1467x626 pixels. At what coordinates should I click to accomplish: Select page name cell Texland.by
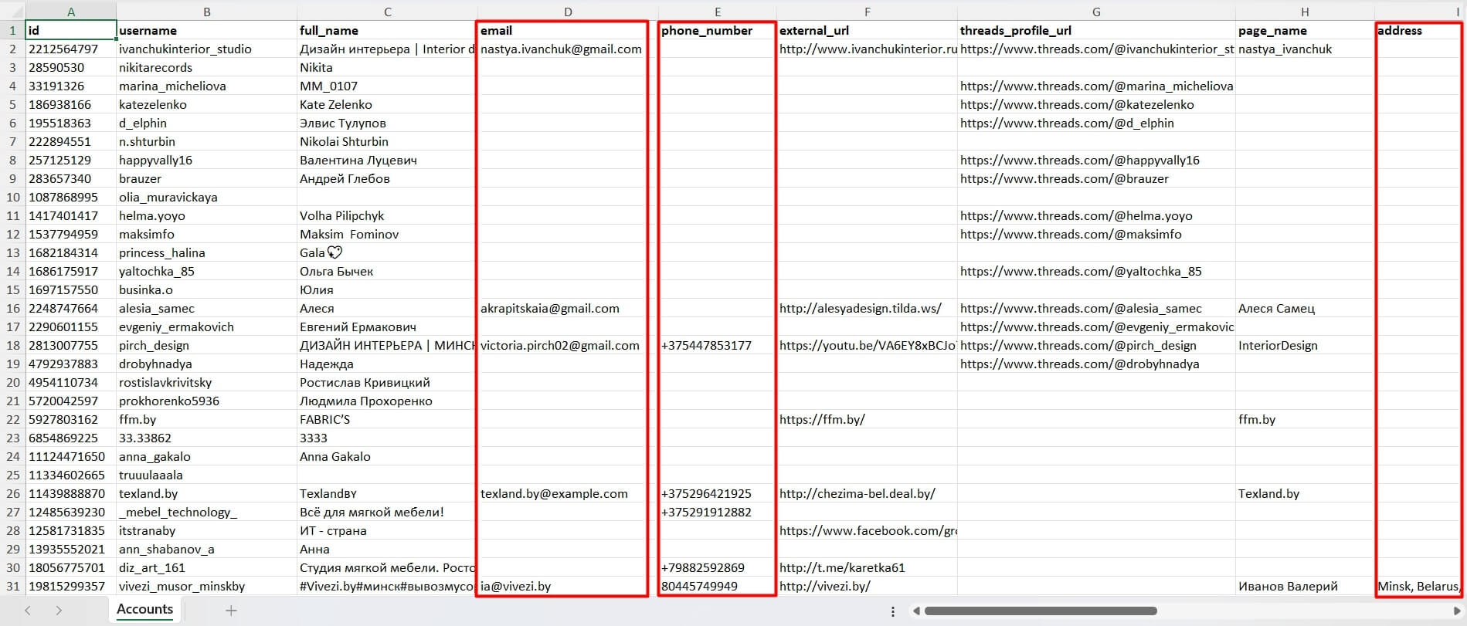(x=1305, y=493)
